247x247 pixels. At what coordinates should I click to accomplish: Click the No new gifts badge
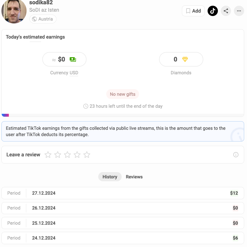123,94
